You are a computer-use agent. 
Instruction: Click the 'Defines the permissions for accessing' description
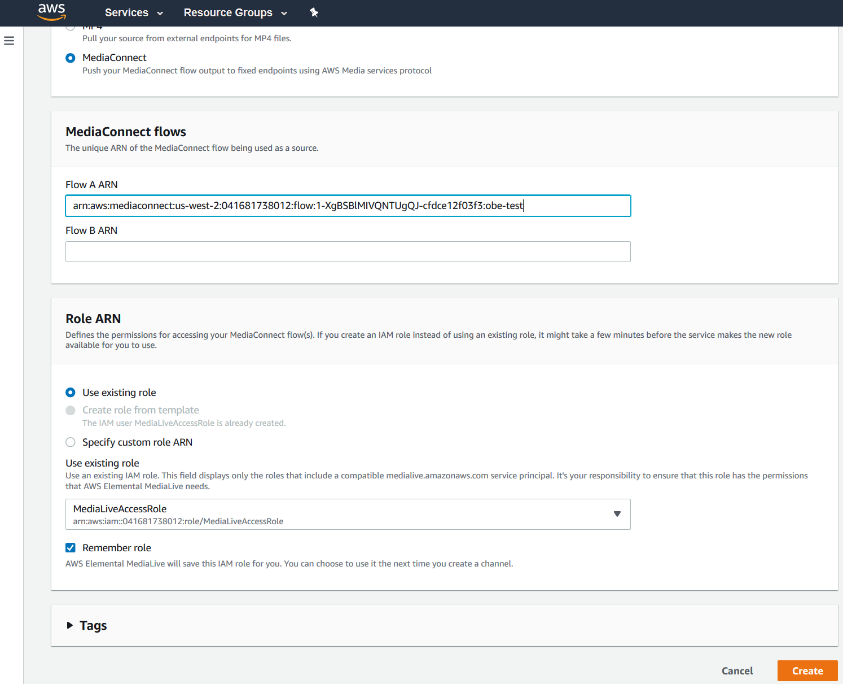point(428,340)
